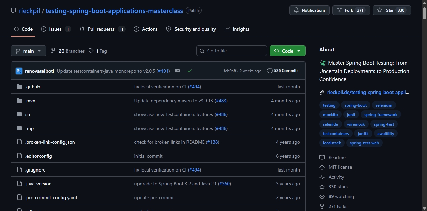The height and width of the screenshot is (211, 427).
Task: Open the spring-boot topic tag
Action: click(355, 105)
